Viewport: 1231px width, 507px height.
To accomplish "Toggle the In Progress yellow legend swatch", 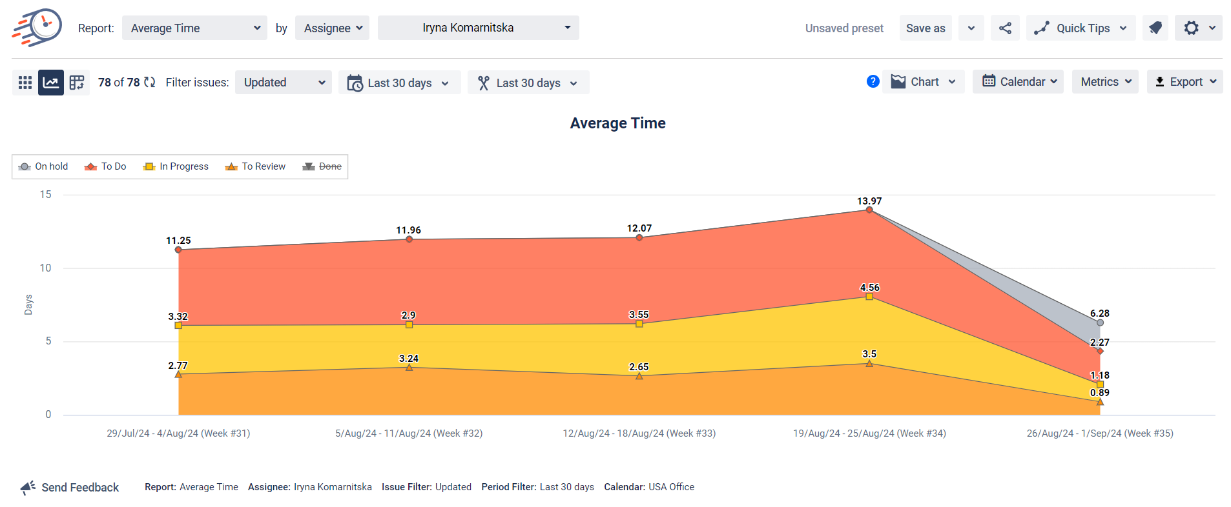I will (x=149, y=166).
